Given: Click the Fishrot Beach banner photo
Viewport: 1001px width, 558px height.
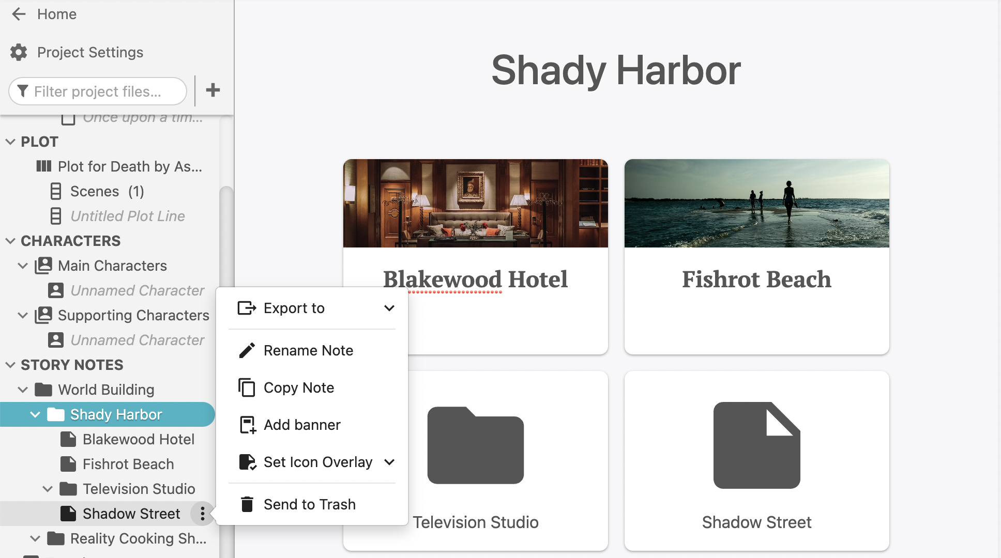Looking at the screenshot, I should pyautogui.click(x=757, y=203).
